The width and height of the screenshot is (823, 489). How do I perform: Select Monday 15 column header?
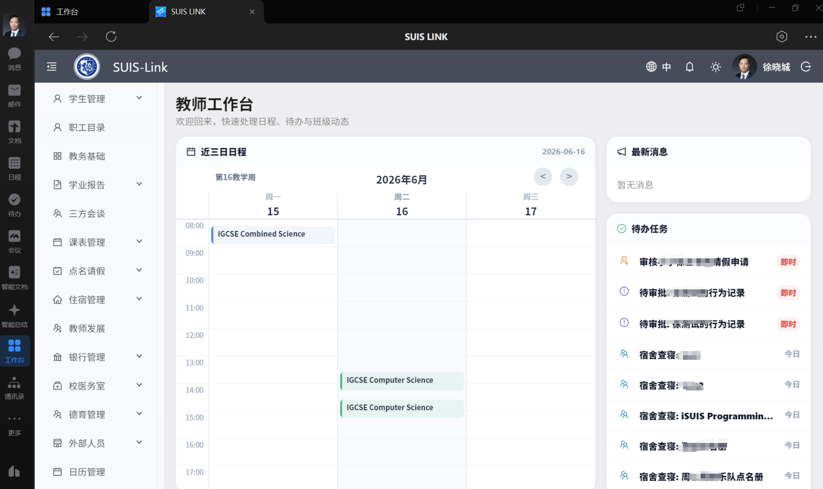[x=273, y=205]
